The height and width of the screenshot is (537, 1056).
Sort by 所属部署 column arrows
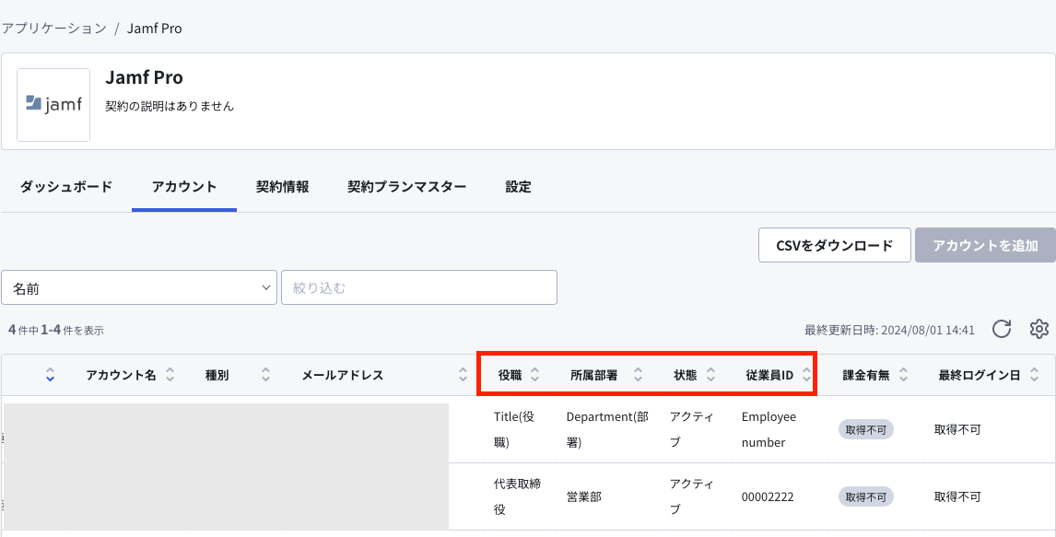click(638, 375)
